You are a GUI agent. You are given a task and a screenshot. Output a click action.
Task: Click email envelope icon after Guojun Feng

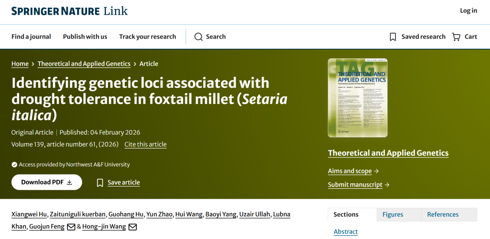click(71, 227)
